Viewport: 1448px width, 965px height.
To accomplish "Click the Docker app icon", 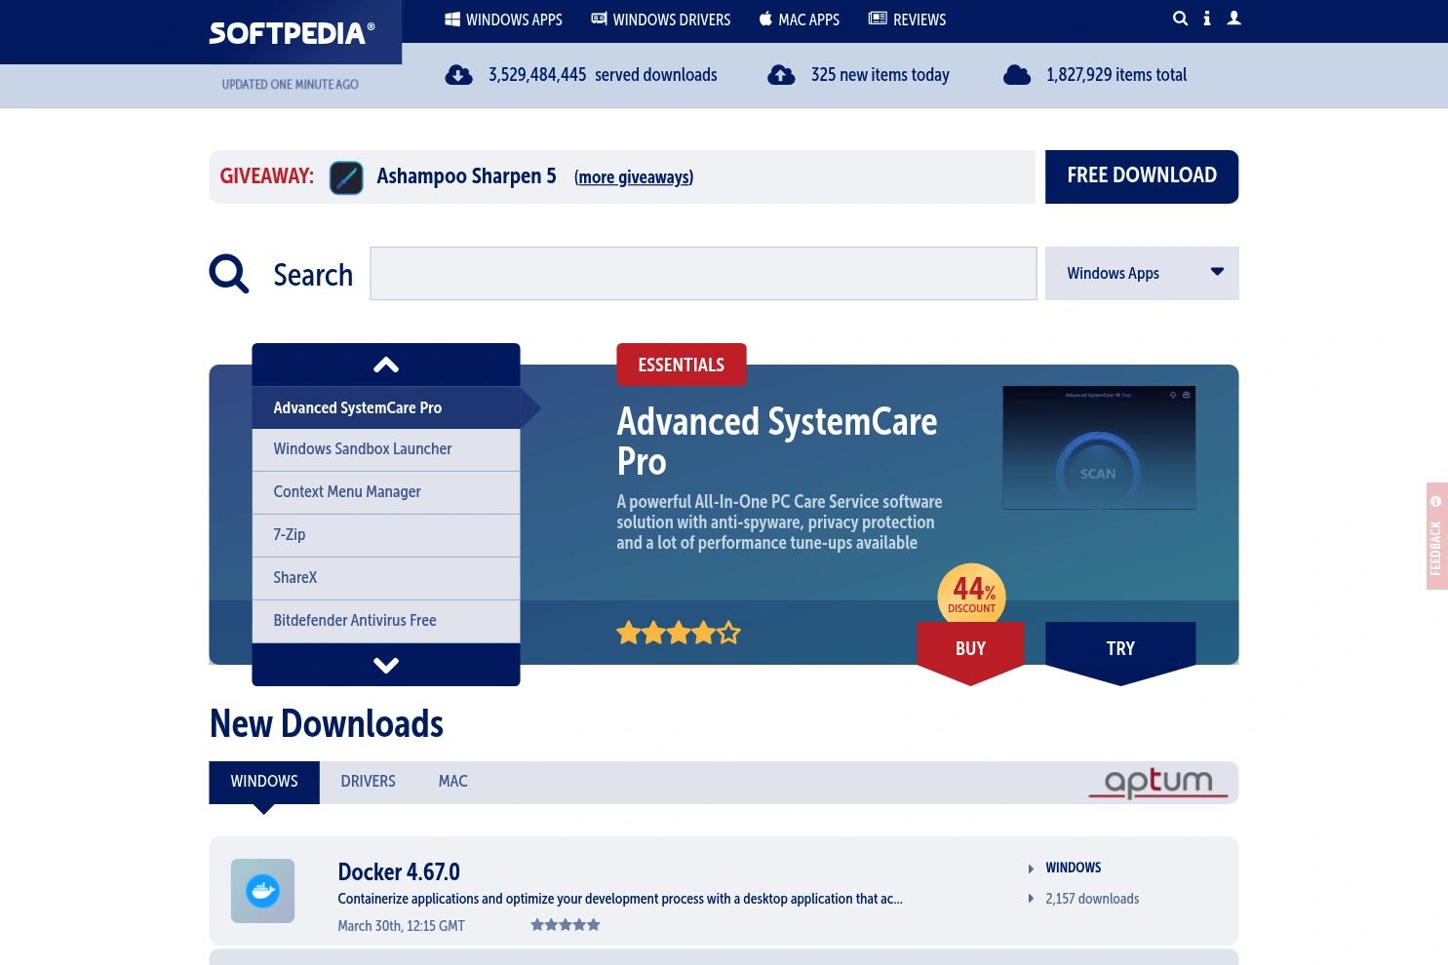I will point(262,891).
